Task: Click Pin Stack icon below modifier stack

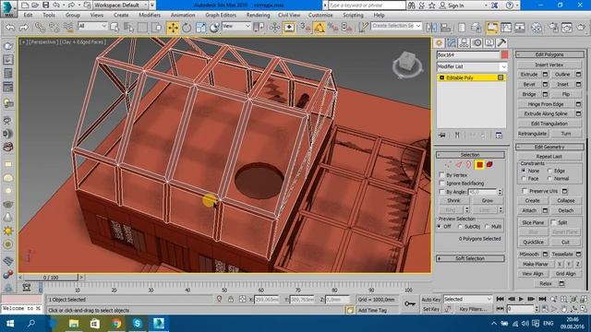Action: point(441,136)
